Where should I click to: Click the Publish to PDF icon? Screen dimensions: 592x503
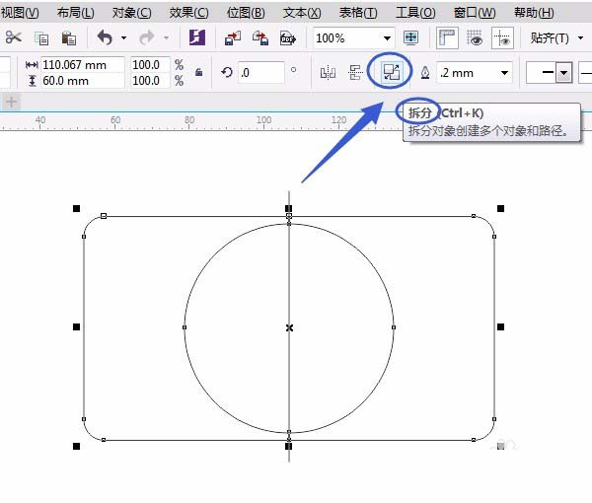tap(288, 38)
